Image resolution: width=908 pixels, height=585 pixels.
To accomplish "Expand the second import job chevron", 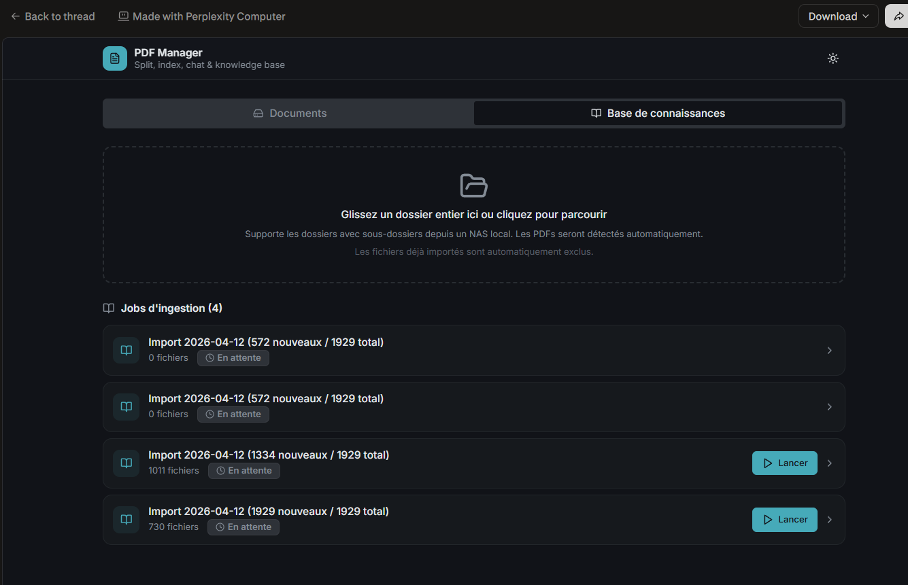I will [x=829, y=407].
